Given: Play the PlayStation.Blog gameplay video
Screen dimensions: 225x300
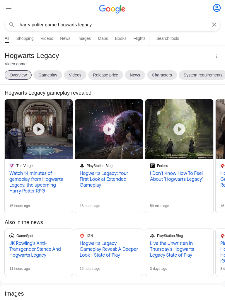Looking at the screenshot, I should (x=109, y=129).
